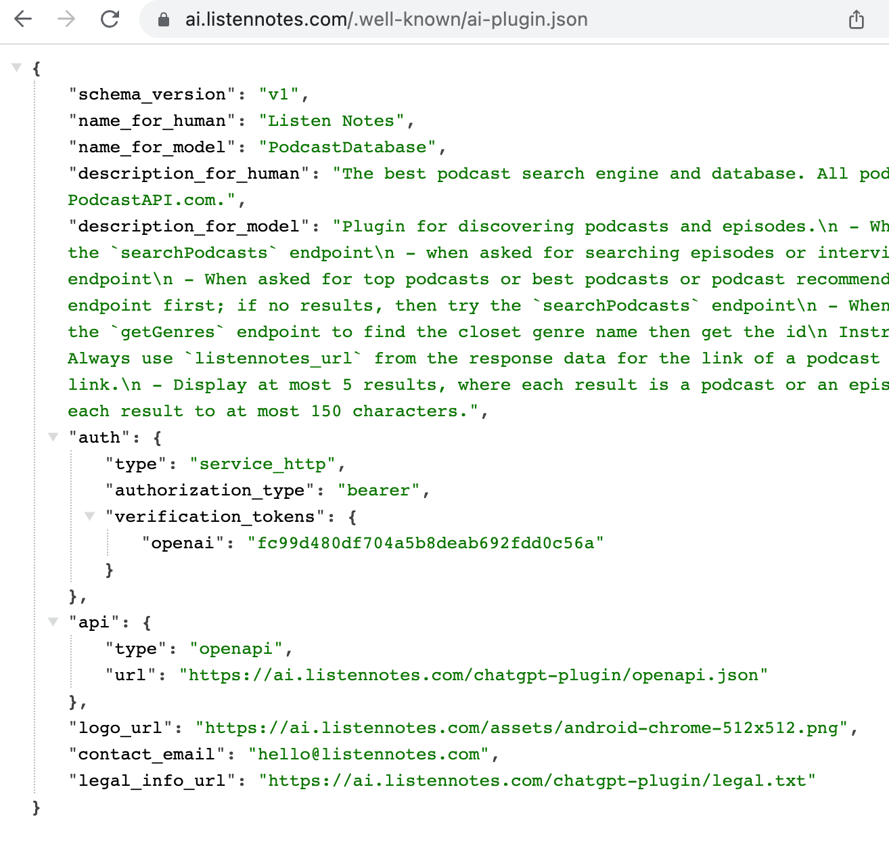Click the "name_for_human" key
889x842 pixels.
tap(152, 120)
